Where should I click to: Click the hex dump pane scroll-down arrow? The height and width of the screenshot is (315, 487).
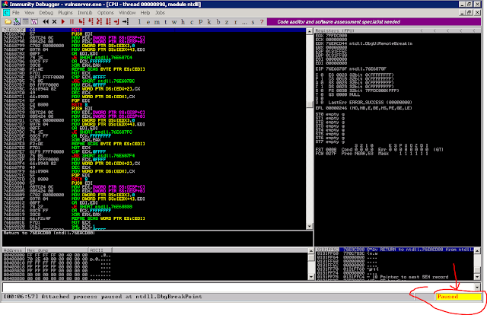coord(311,277)
